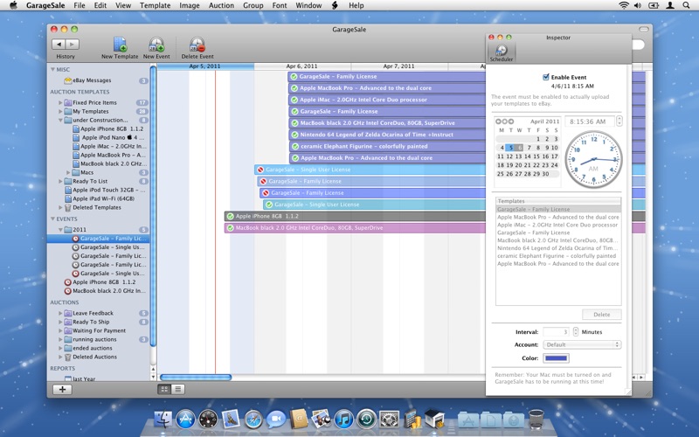Image resolution: width=699 pixels, height=437 pixels.
Task: Toggle status icon on gray 'Apple iPhone 8GB' bar
Action: point(230,216)
